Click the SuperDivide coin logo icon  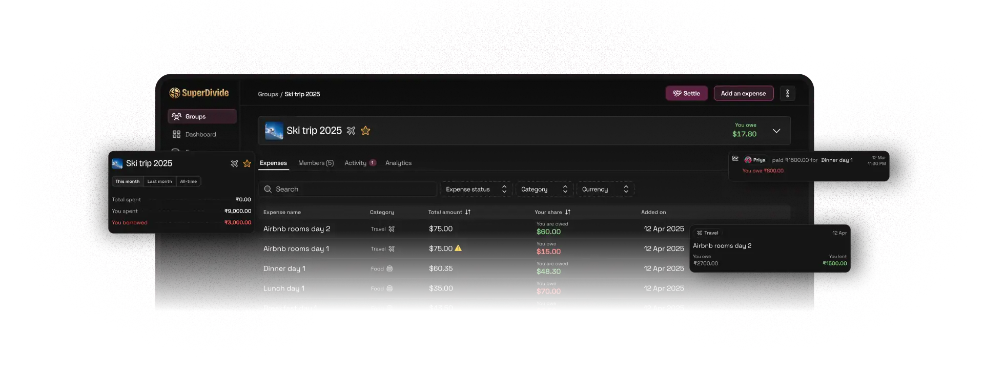(175, 93)
